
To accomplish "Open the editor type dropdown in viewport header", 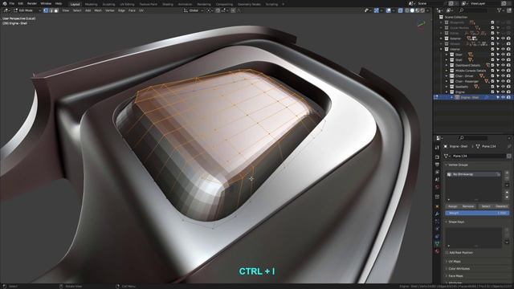I will (6, 10).
